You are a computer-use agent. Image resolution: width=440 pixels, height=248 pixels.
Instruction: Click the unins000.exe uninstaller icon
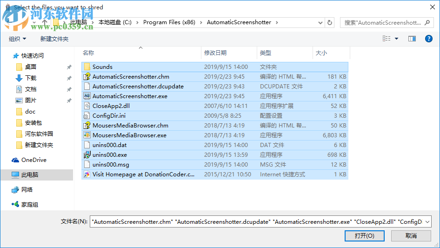coord(87,155)
